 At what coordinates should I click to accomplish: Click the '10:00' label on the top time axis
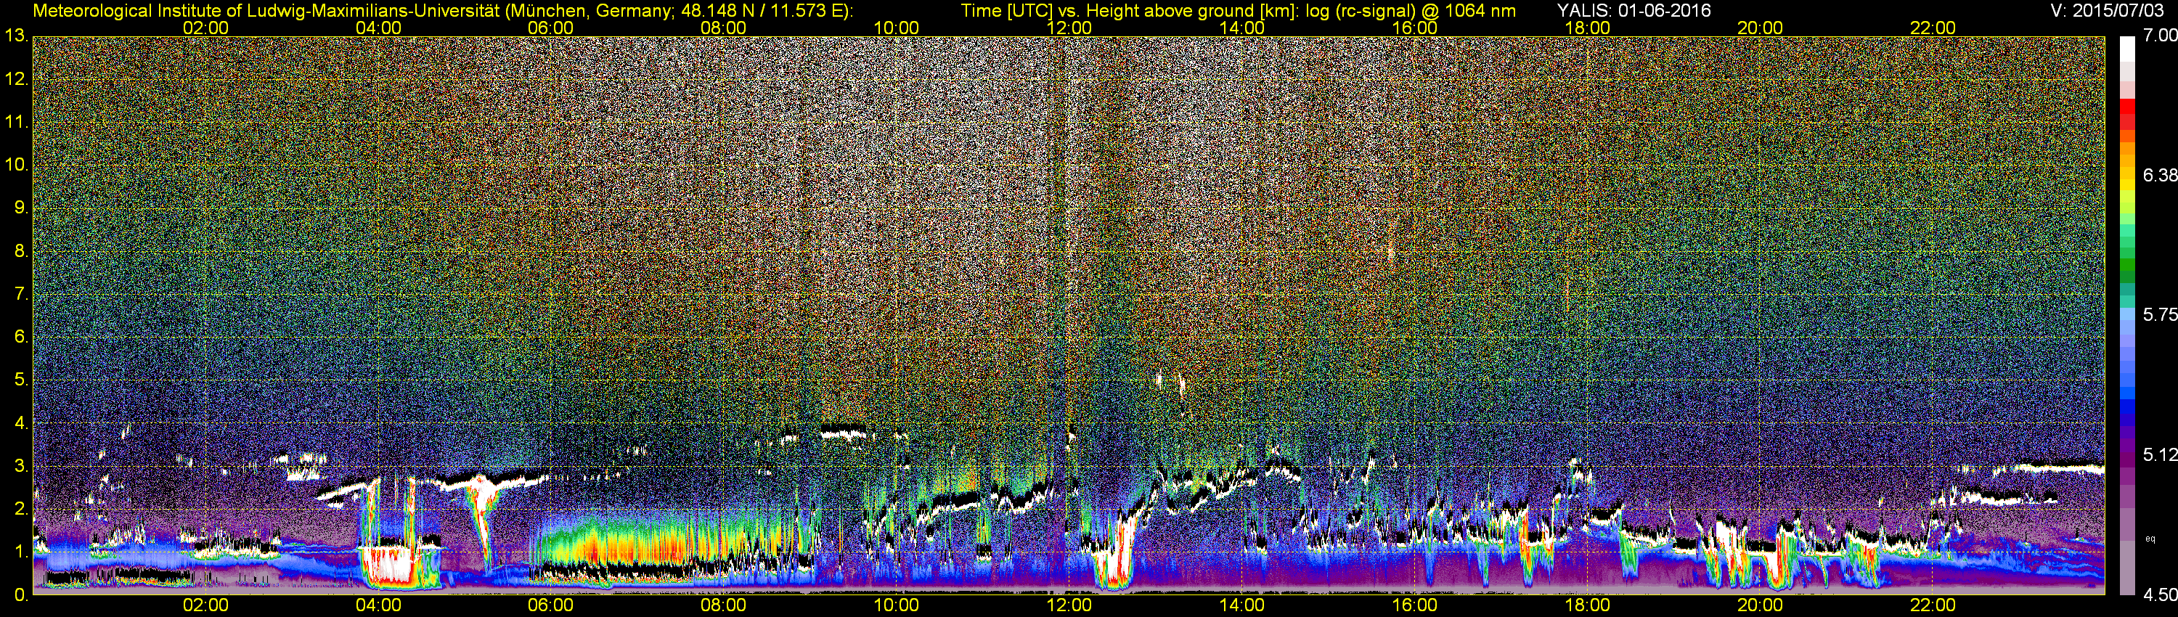coord(896,28)
